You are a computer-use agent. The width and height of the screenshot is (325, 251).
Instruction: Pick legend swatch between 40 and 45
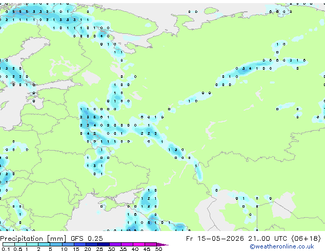(139, 244)
